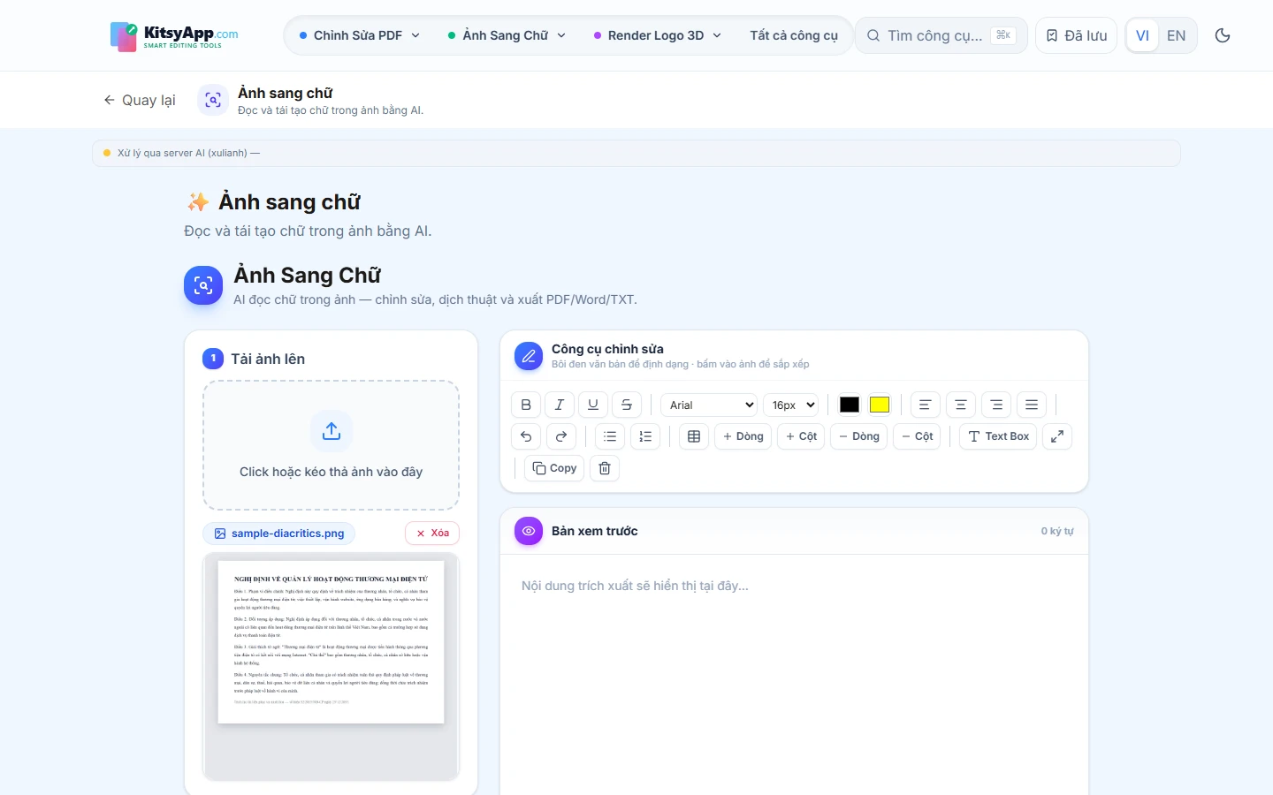The height and width of the screenshot is (795, 1273).
Task: Align text to the right
Action: (996, 405)
